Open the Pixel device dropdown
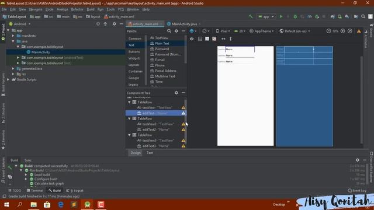Image resolution: width=374 pixels, height=210 pixels. pos(223,31)
